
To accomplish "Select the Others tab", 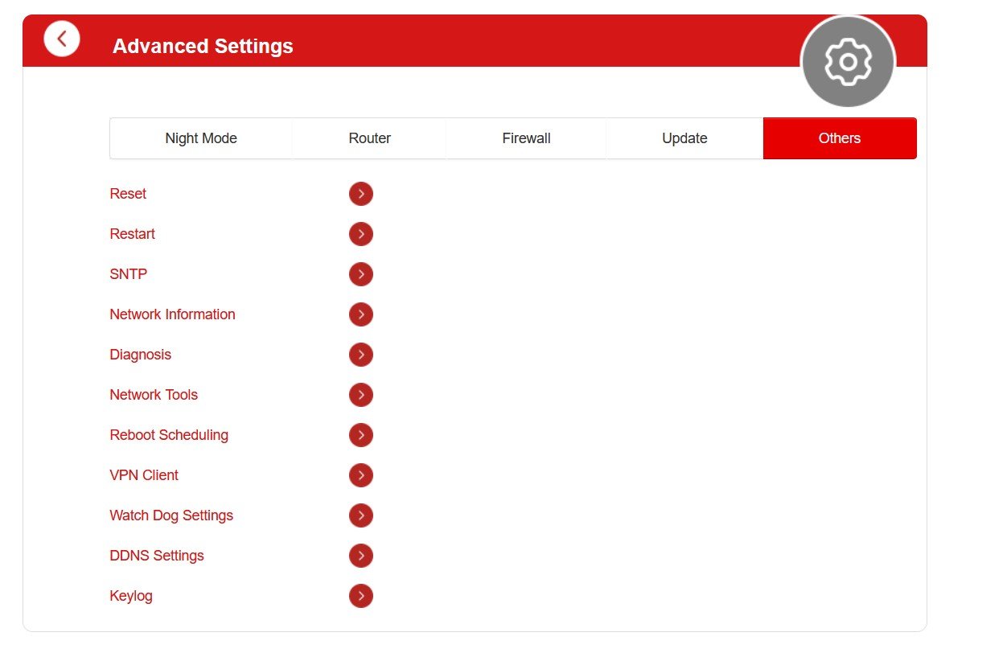I will pos(840,138).
